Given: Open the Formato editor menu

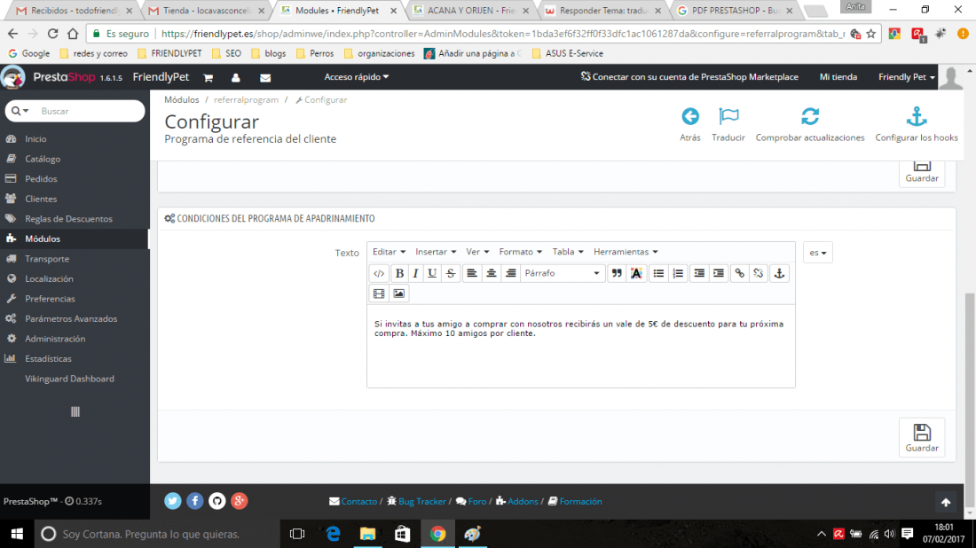Looking at the screenshot, I should click(520, 252).
